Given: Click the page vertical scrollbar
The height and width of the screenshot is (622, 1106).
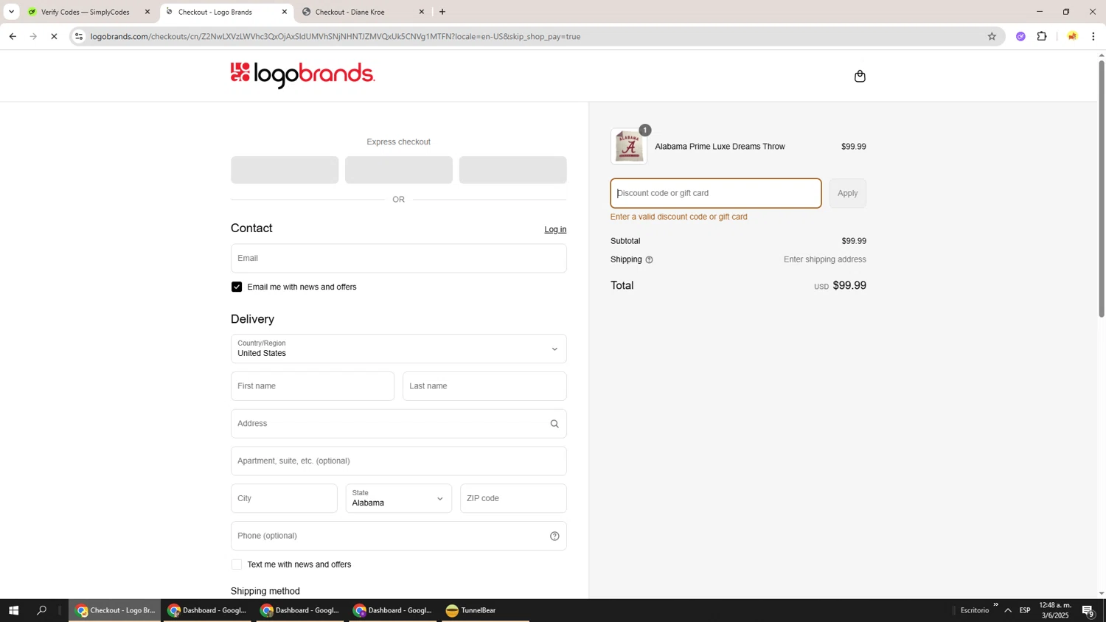Looking at the screenshot, I should click(x=1102, y=189).
